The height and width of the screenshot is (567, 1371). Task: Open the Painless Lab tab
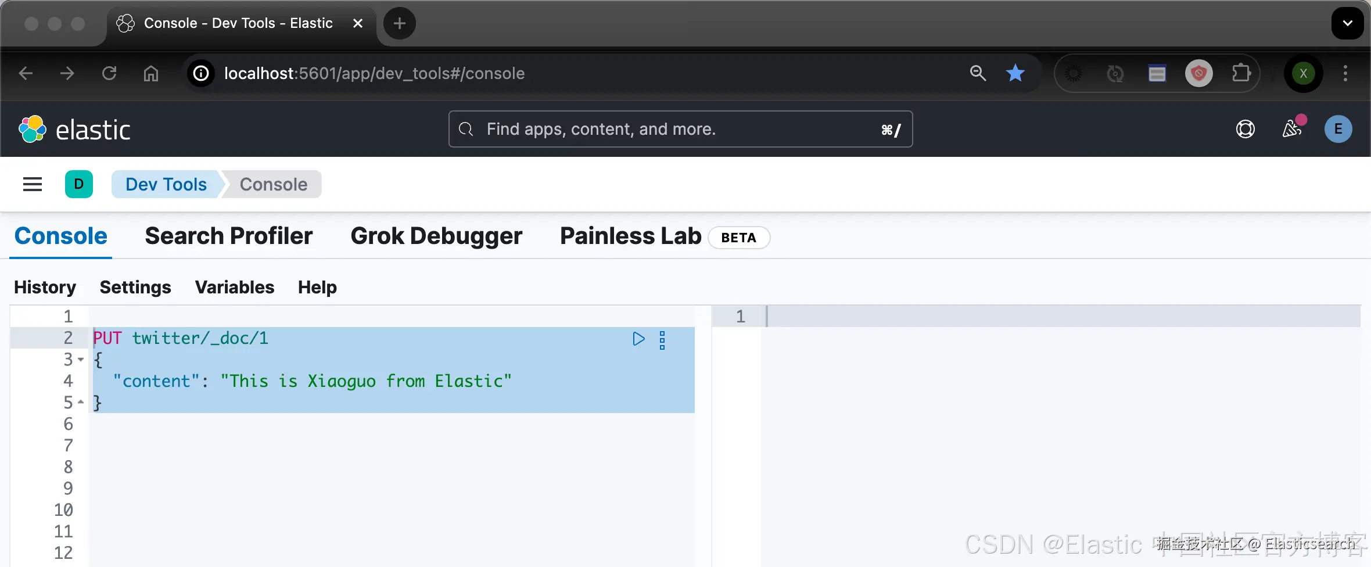[x=631, y=236]
